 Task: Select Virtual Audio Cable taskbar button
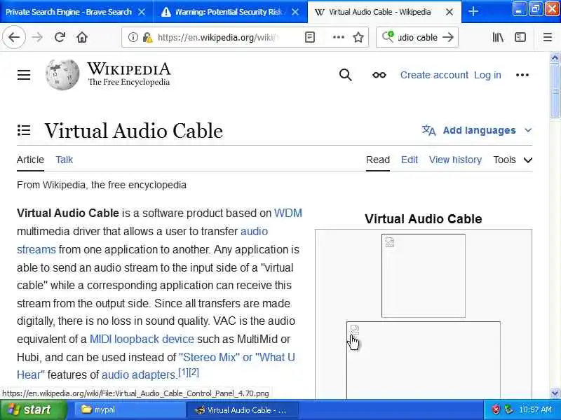[242, 409]
